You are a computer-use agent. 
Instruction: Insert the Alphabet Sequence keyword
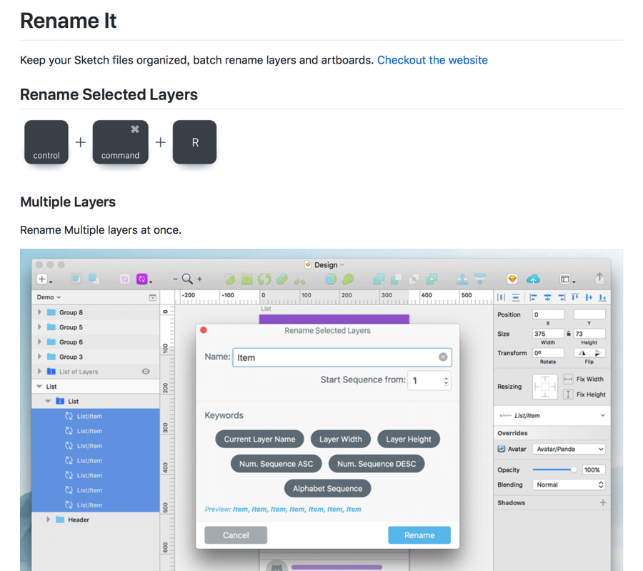(328, 489)
